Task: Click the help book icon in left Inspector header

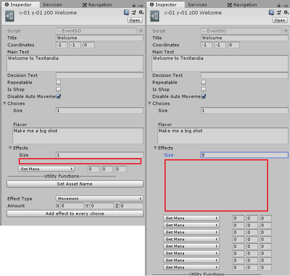Action: tap(127, 12)
